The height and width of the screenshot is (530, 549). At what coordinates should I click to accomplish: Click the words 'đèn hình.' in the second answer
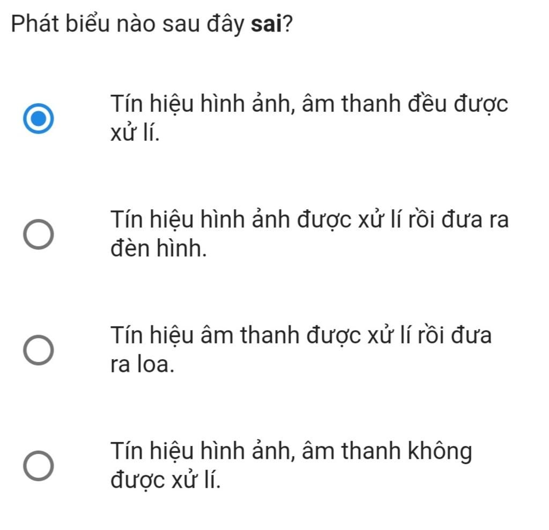tap(158, 247)
